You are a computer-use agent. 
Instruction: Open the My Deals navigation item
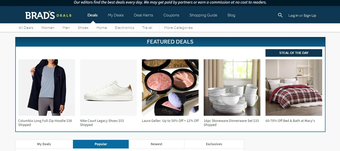coord(116,15)
